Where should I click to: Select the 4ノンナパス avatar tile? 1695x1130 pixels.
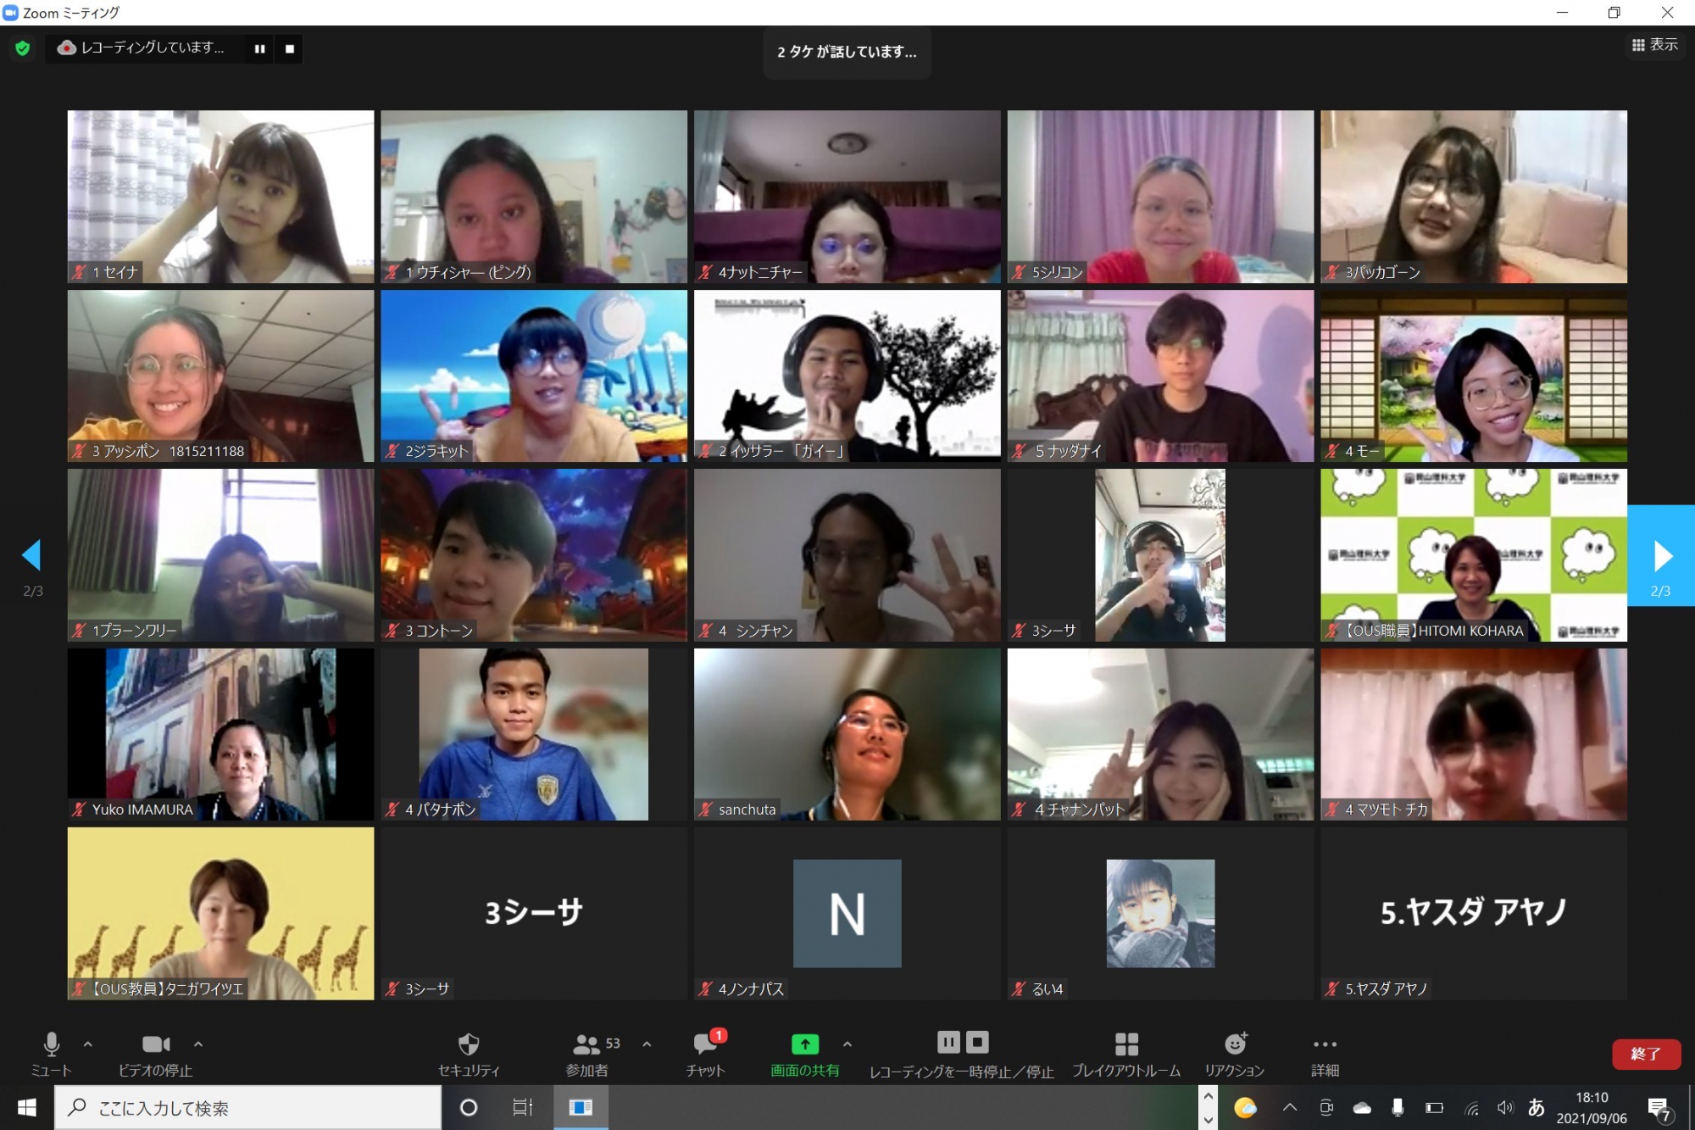point(847,914)
